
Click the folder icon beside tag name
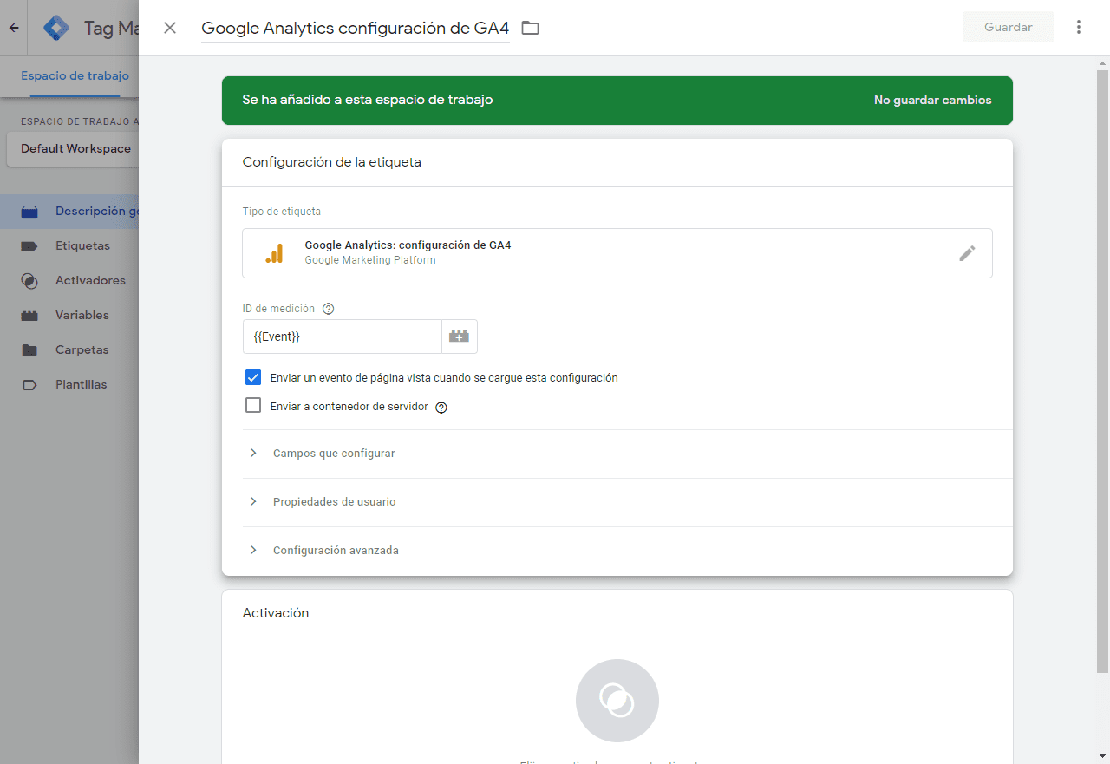point(530,28)
